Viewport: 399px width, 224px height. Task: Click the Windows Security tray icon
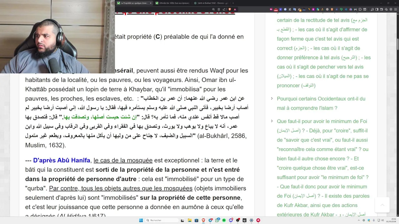pyautogui.click(x=369, y=220)
